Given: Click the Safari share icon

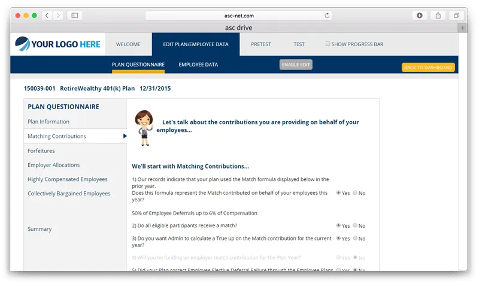Looking at the screenshot, I should pyautogui.click(x=438, y=15).
